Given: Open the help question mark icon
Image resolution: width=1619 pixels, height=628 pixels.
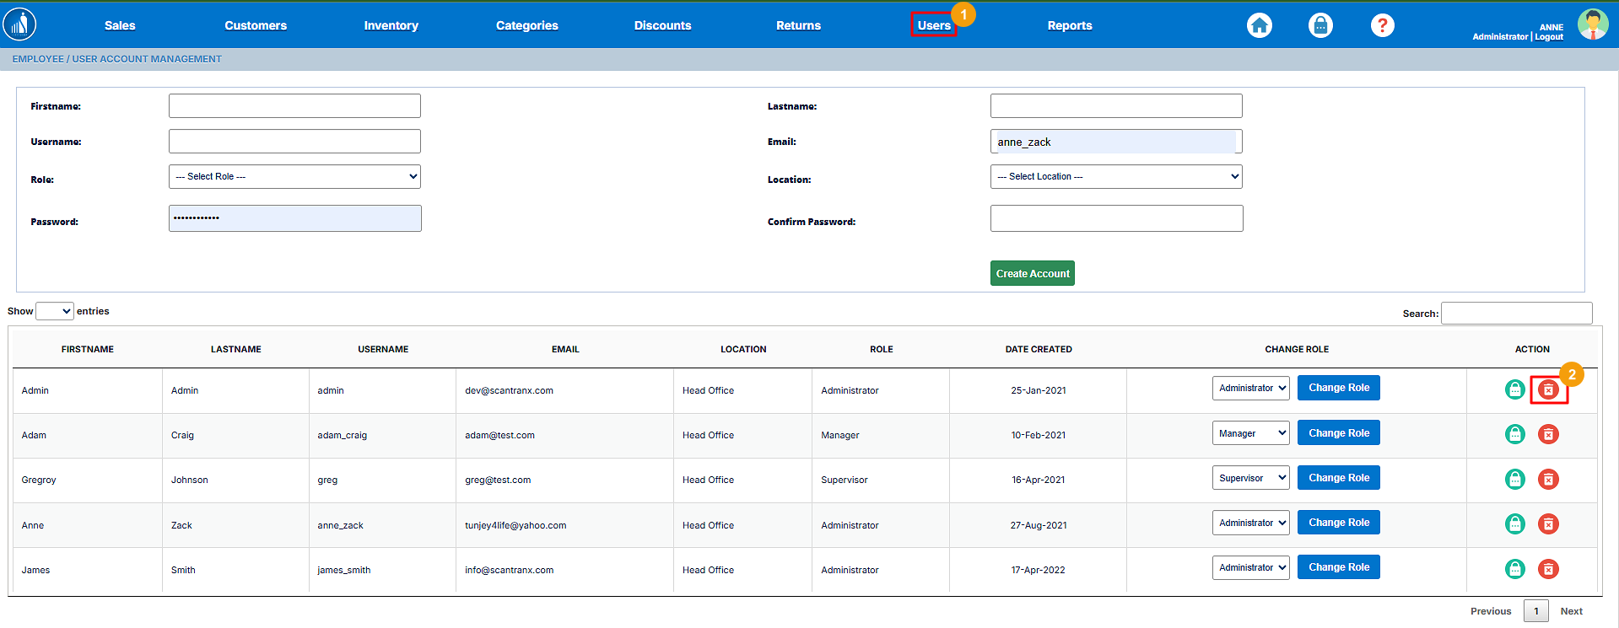Looking at the screenshot, I should (1382, 25).
